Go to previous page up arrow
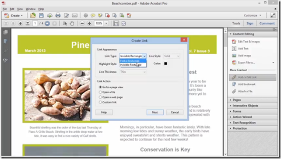 tap(13, 23)
